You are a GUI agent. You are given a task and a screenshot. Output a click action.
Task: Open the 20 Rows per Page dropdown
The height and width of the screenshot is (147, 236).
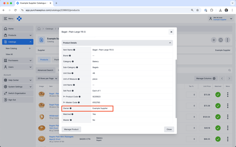[47, 78]
